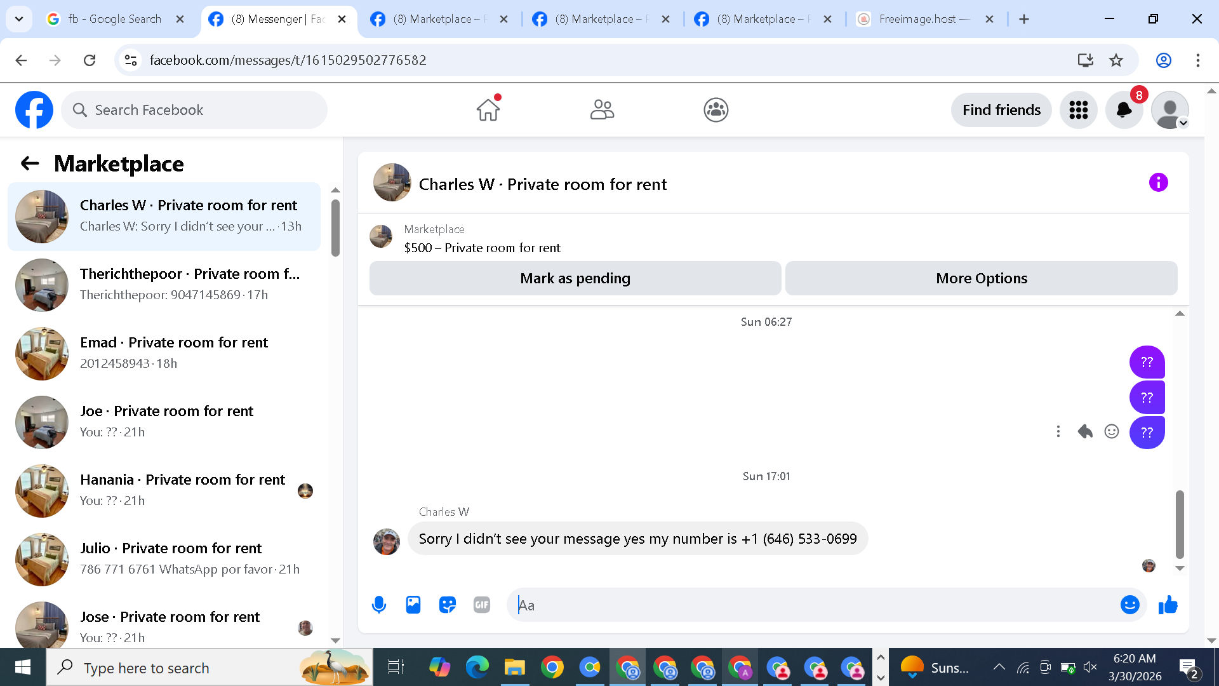Viewport: 1219px width, 686px height.
Task: React to the ?? message with emoji
Action: click(1112, 432)
